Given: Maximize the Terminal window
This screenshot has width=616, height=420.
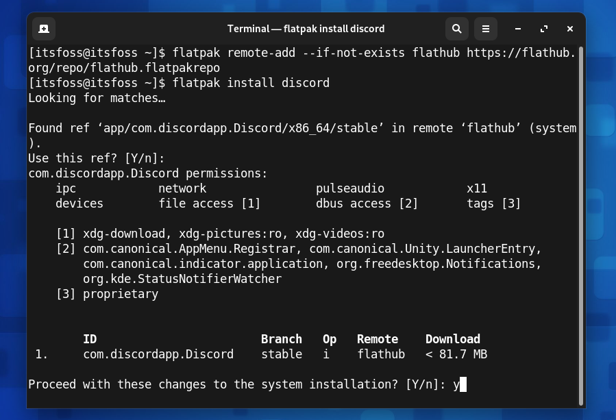Looking at the screenshot, I should (x=544, y=29).
